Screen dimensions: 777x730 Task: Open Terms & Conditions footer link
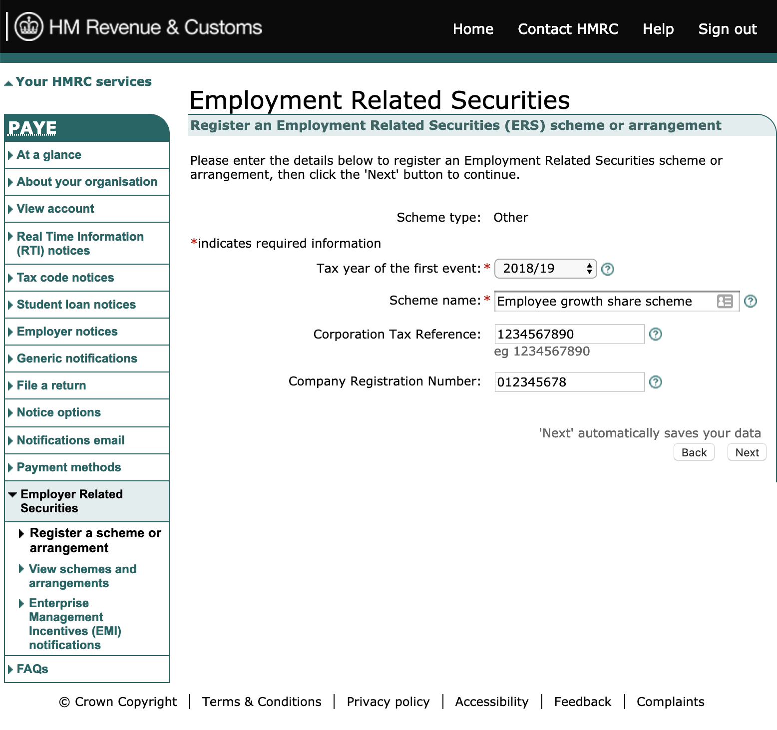(x=262, y=702)
